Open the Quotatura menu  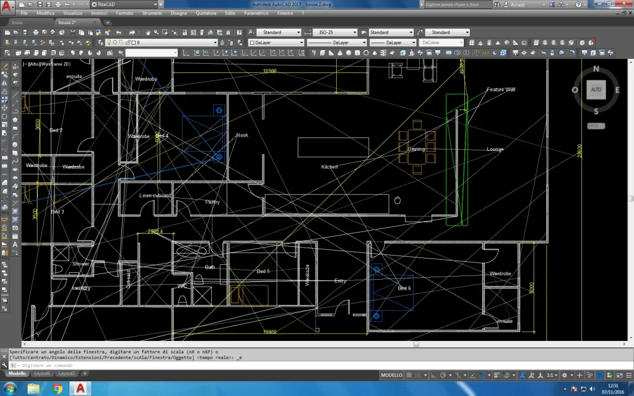206,13
